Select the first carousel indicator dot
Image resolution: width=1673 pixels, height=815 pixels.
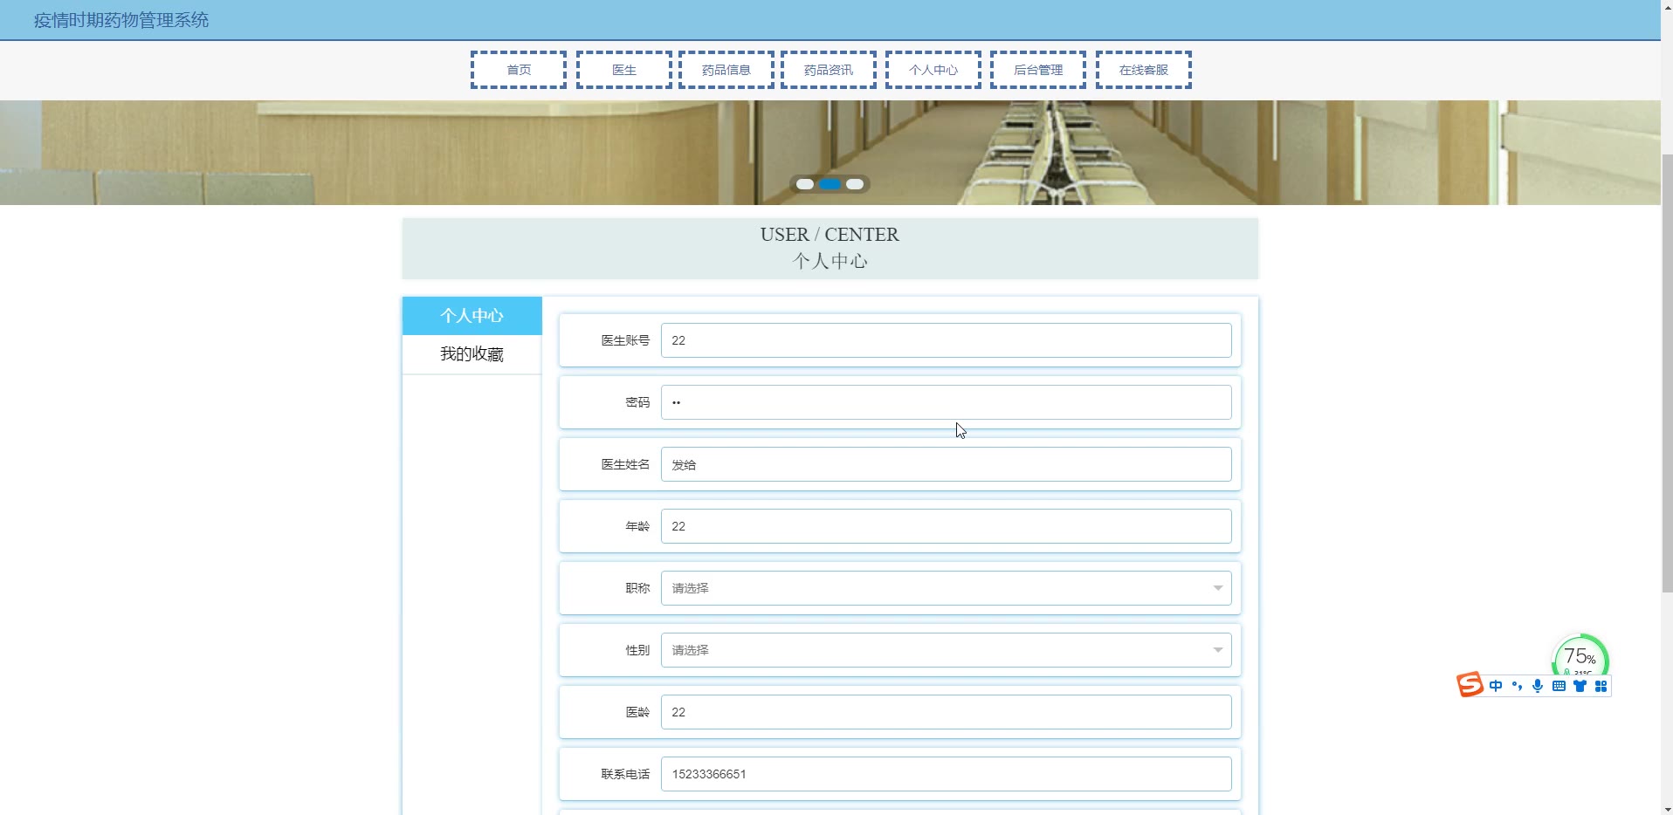pyautogui.click(x=805, y=184)
